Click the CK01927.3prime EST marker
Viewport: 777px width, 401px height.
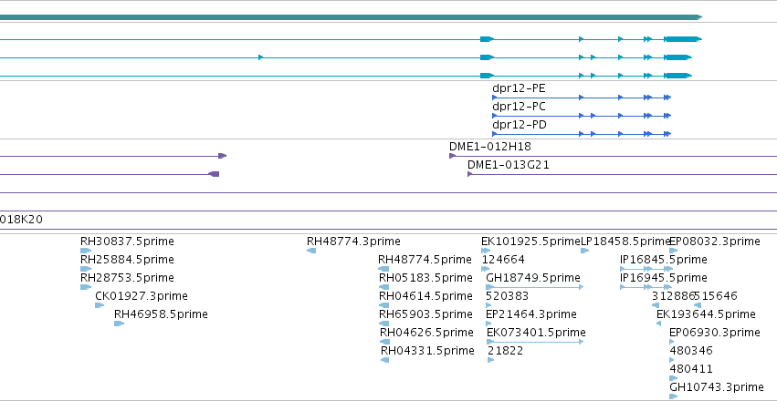click(100, 305)
